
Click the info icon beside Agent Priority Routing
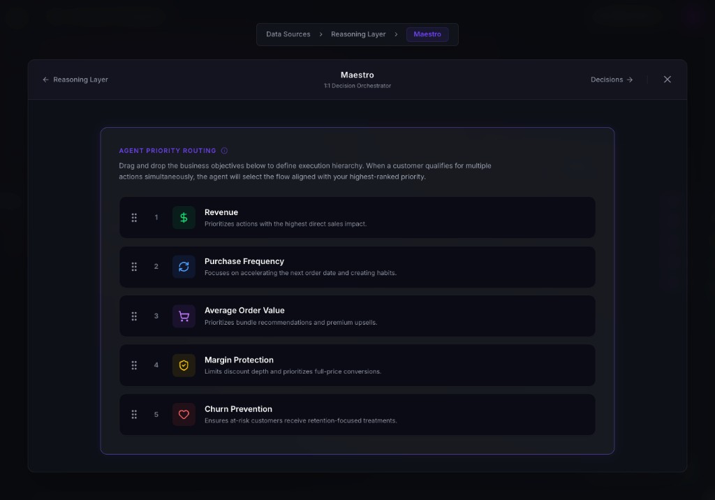point(224,151)
